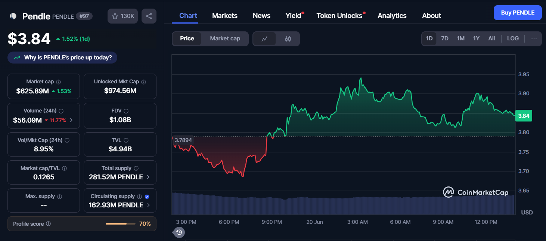Click the $3.84 price heading

[29, 39]
